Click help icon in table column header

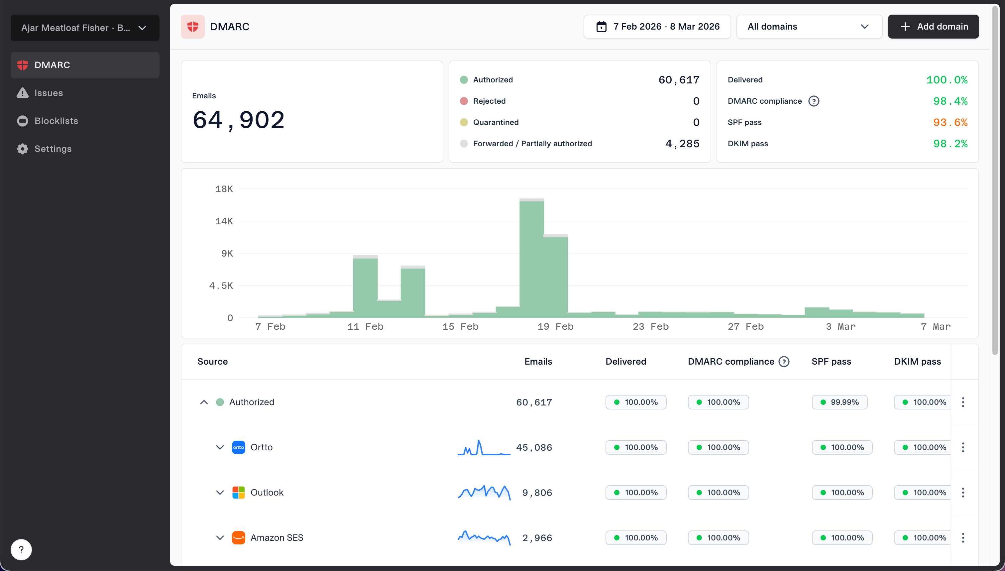click(x=784, y=362)
